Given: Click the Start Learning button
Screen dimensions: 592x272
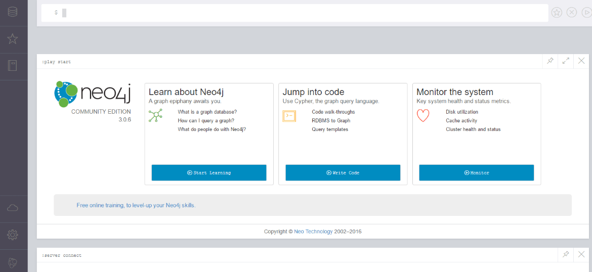Looking at the screenshot, I should (x=209, y=173).
